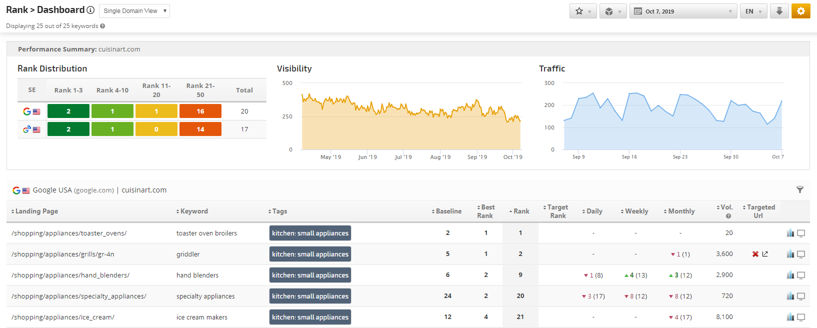Open the star favorites dropdown

click(583, 11)
